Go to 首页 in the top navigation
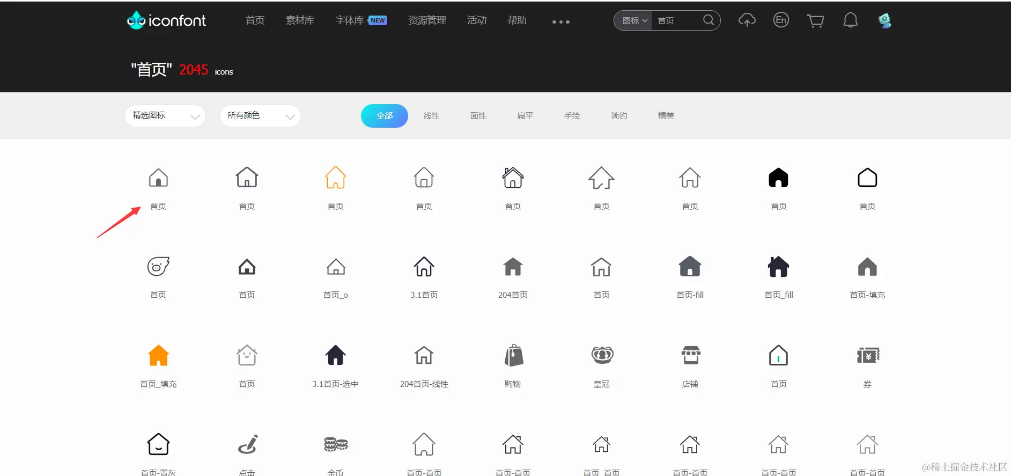 (255, 20)
